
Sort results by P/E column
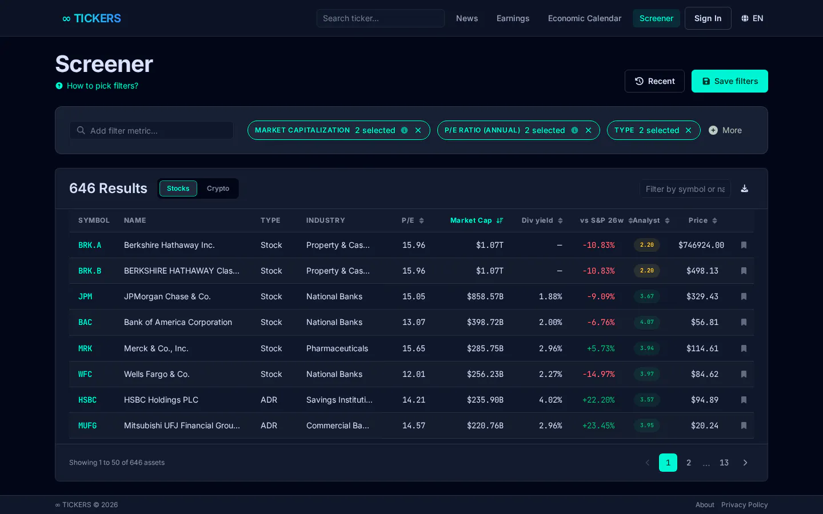click(413, 220)
